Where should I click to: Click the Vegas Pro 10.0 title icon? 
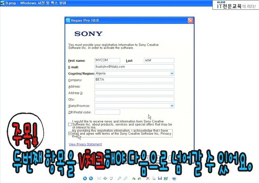point(68,20)
